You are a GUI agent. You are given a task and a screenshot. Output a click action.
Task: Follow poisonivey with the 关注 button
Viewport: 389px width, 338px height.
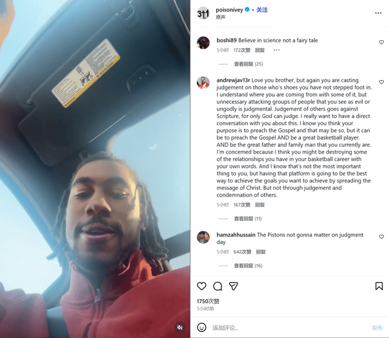(x=262, y=10)
